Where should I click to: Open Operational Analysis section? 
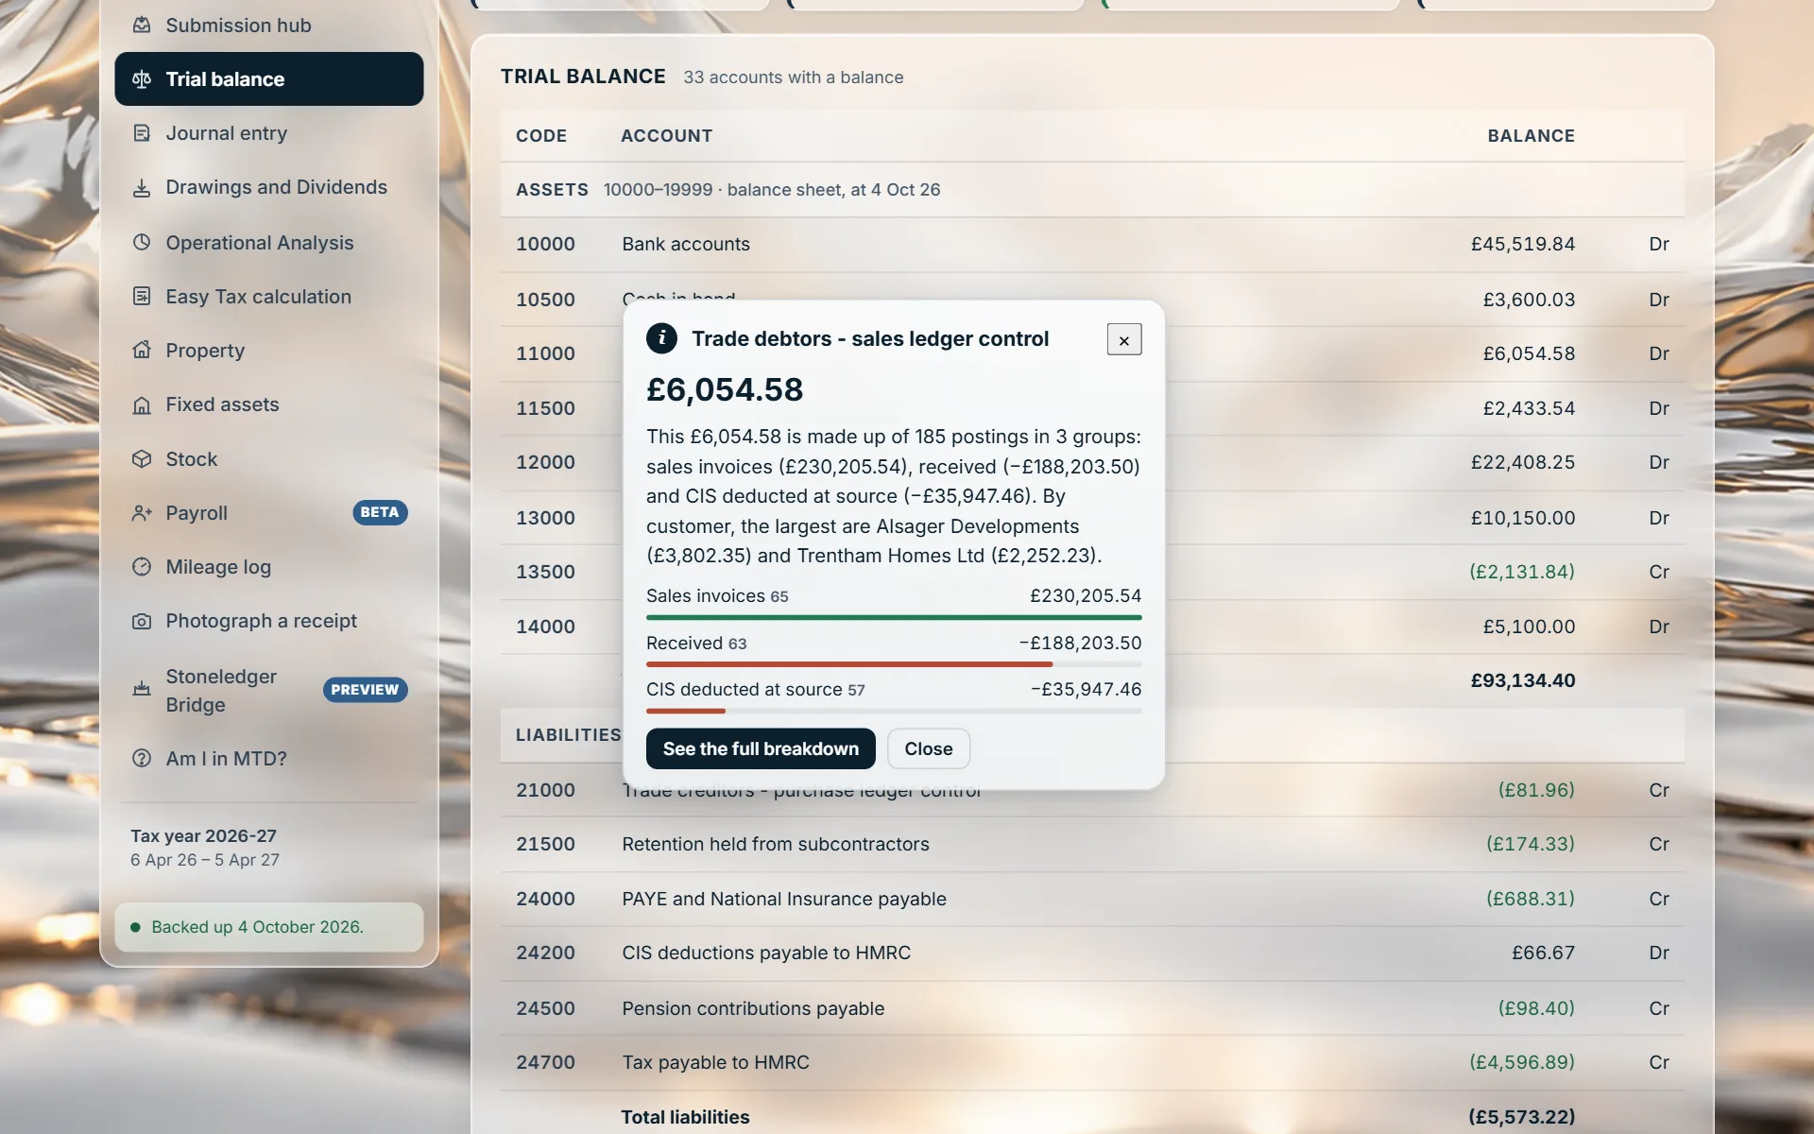pos(269,242)
